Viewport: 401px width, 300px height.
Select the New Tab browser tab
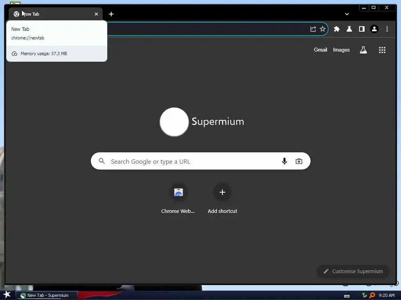pos(56,14)
